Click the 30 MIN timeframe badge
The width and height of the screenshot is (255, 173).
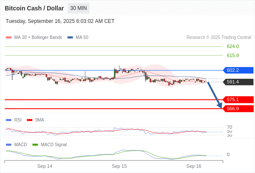point(78,8)
